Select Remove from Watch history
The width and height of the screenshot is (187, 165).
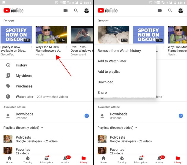[125, 51]
